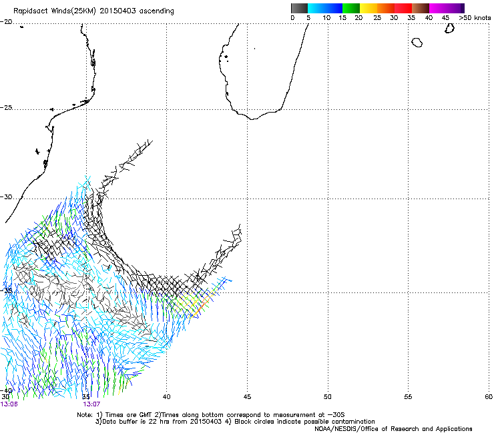The width and height of the screenshot is (494, 433).
Task: Click the longitude label '45' on bottom axis
Action: coord(247,397)
